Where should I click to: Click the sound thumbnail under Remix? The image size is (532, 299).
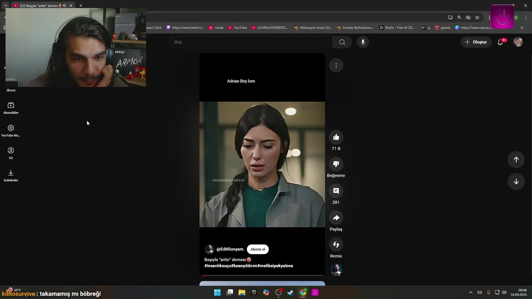(336, 270)
